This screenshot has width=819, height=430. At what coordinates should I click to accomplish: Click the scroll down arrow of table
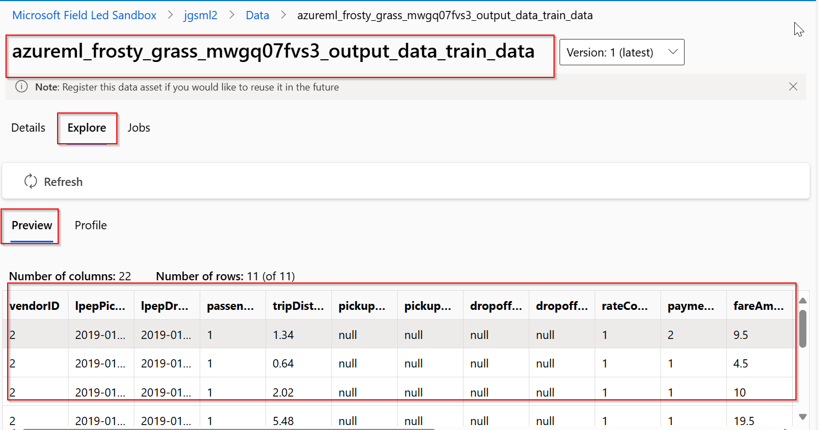803,417
